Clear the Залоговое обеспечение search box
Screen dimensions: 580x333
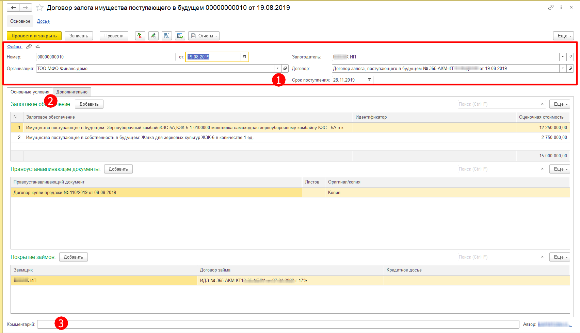click(543, 104)
